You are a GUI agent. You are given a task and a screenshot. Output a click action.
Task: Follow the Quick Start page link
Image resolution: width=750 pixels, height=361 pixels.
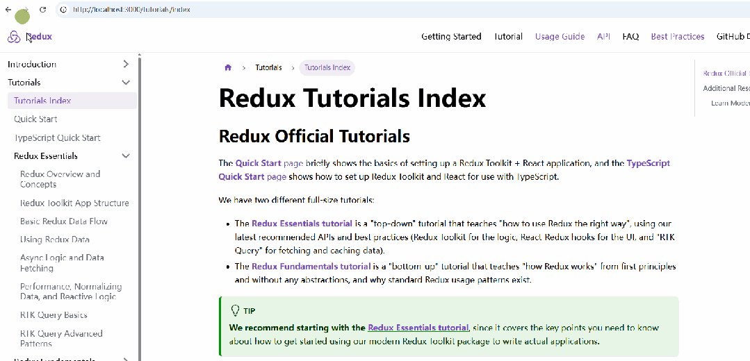click(x=269, y=163)
